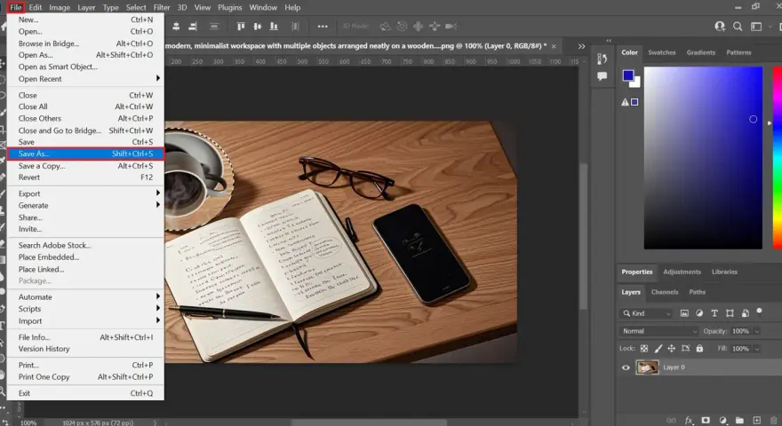This screenshot has height=426, width=782.
Task: Click align top edges icon
Action: pyautogui.click(x=241, y=27)
